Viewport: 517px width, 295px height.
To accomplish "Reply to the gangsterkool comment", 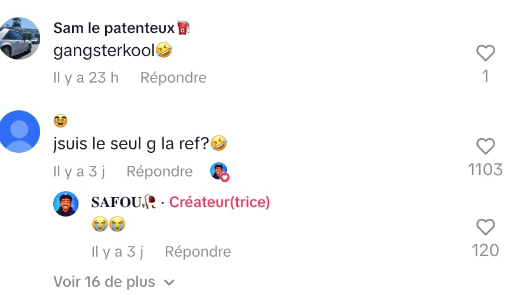I will pos(174,78).
